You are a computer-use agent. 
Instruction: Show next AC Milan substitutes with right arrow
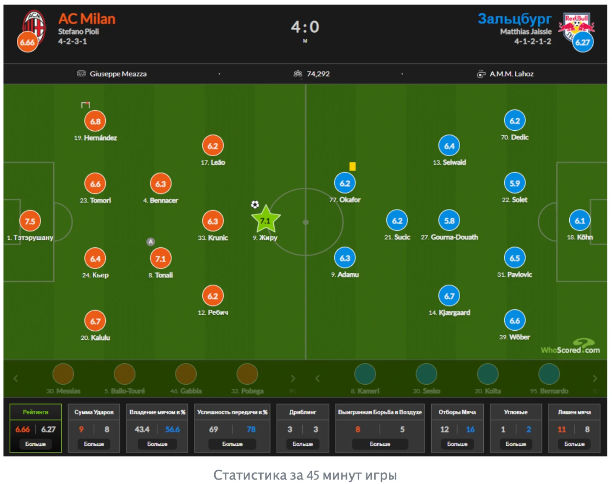click(293, 378)
